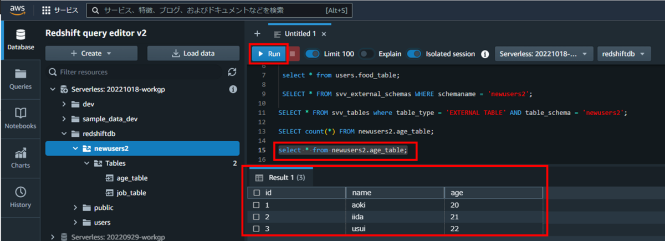Collapse the redshiftdb folder
The width and height of the screenshot is (665, 241).
[64, 134]
